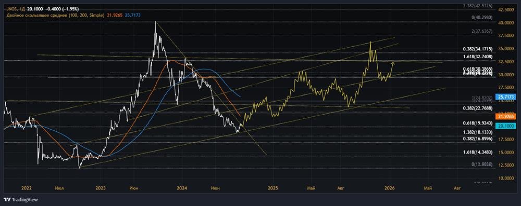This screenshot has width=521, height=206.
Task: Click the Fibonacci label 2.382(42.5326)
Action: point(477,6)
